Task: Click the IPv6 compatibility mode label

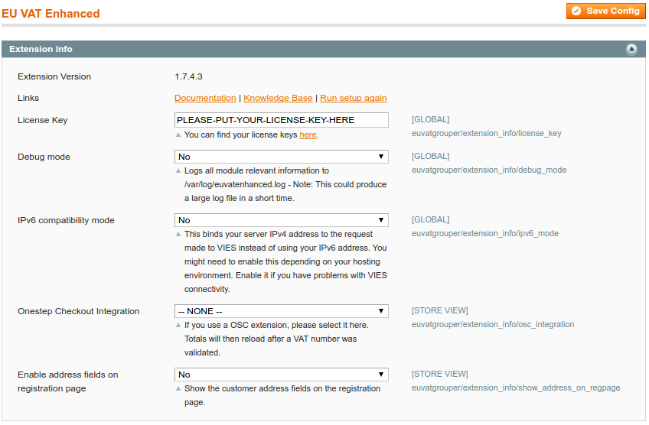Action: tap(66, 220)
